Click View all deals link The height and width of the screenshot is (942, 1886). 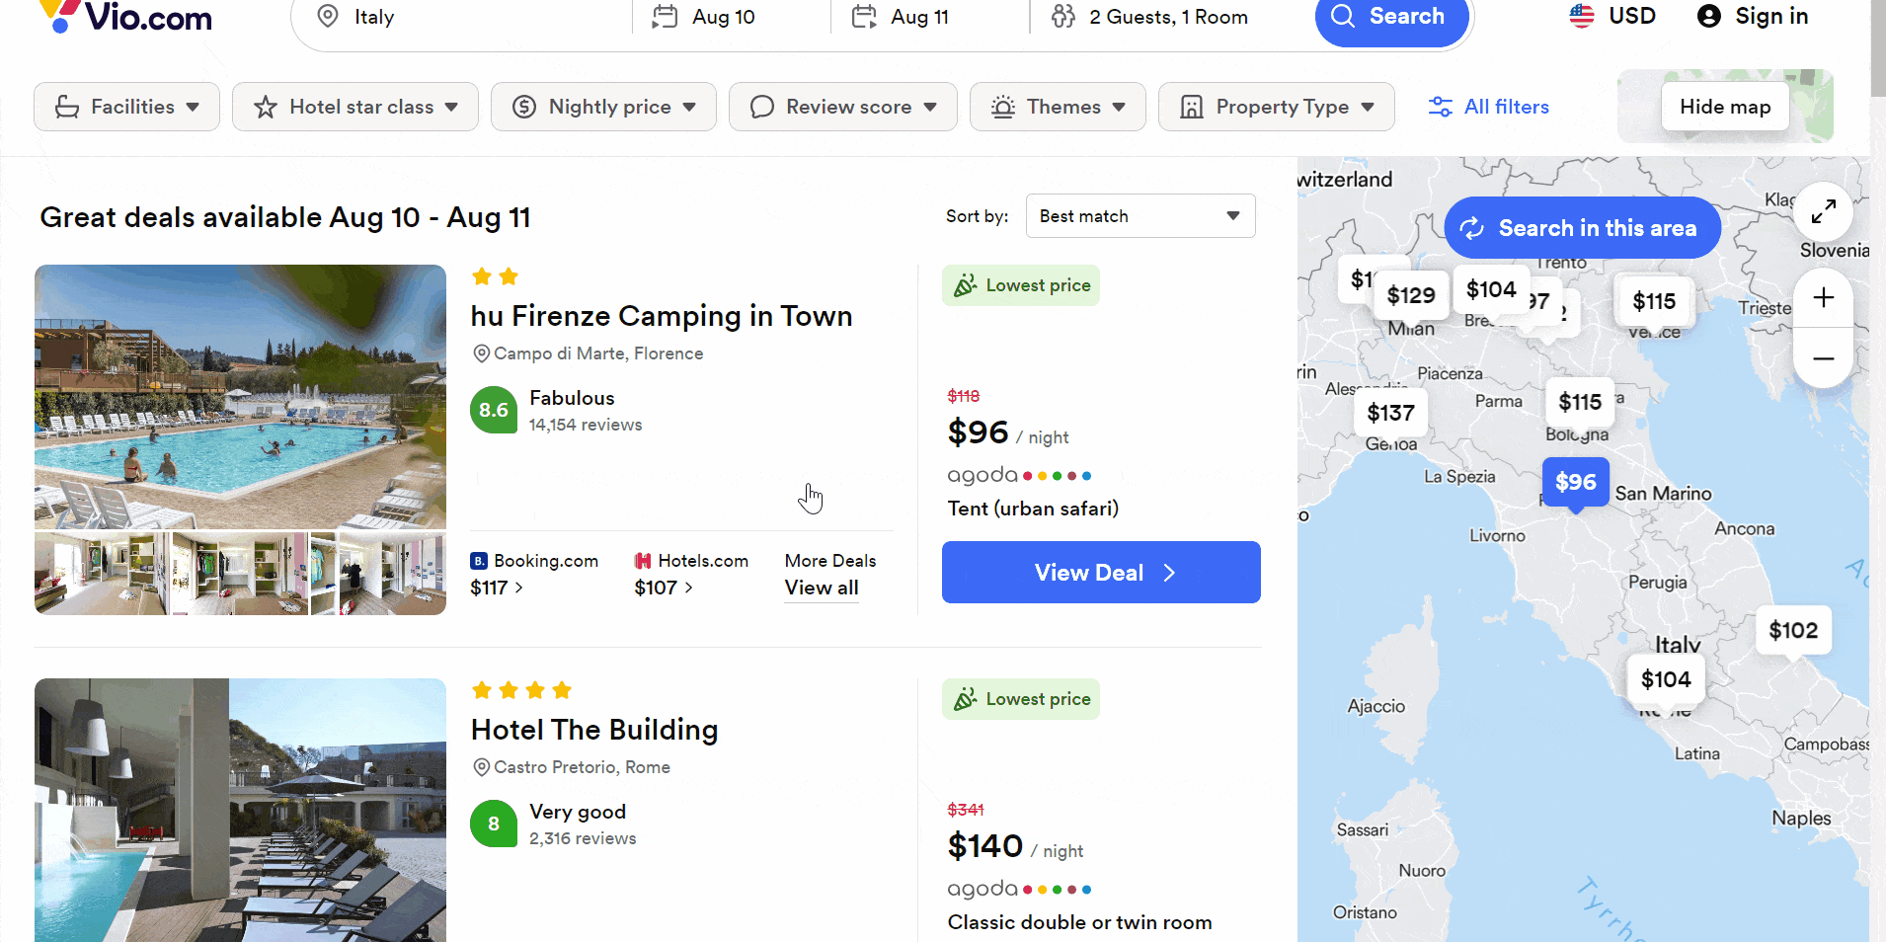point(822,588)
